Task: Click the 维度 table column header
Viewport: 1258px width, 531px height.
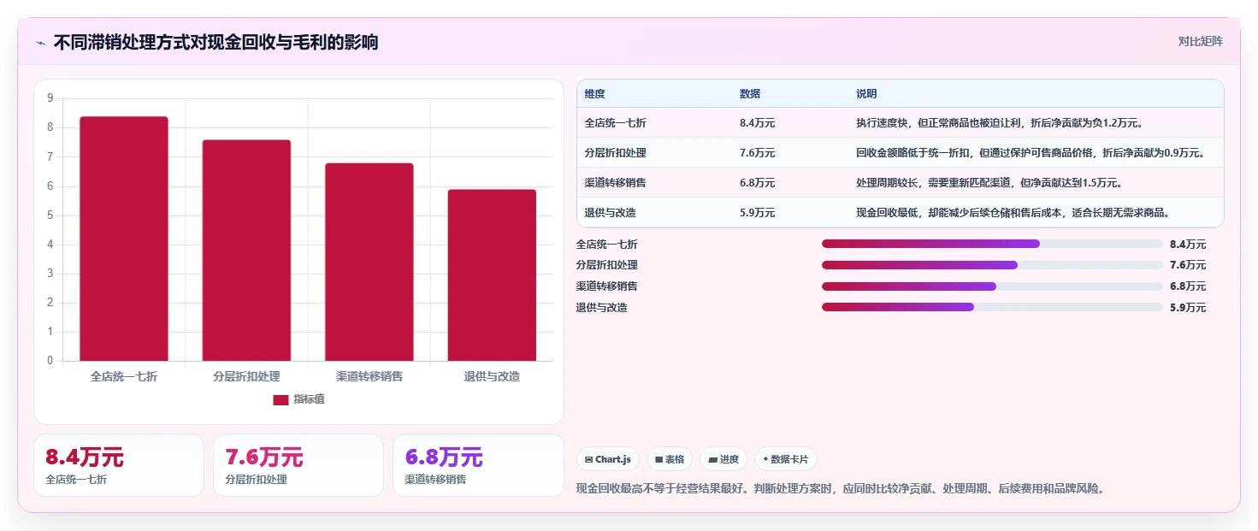Action: pos(595,94)
